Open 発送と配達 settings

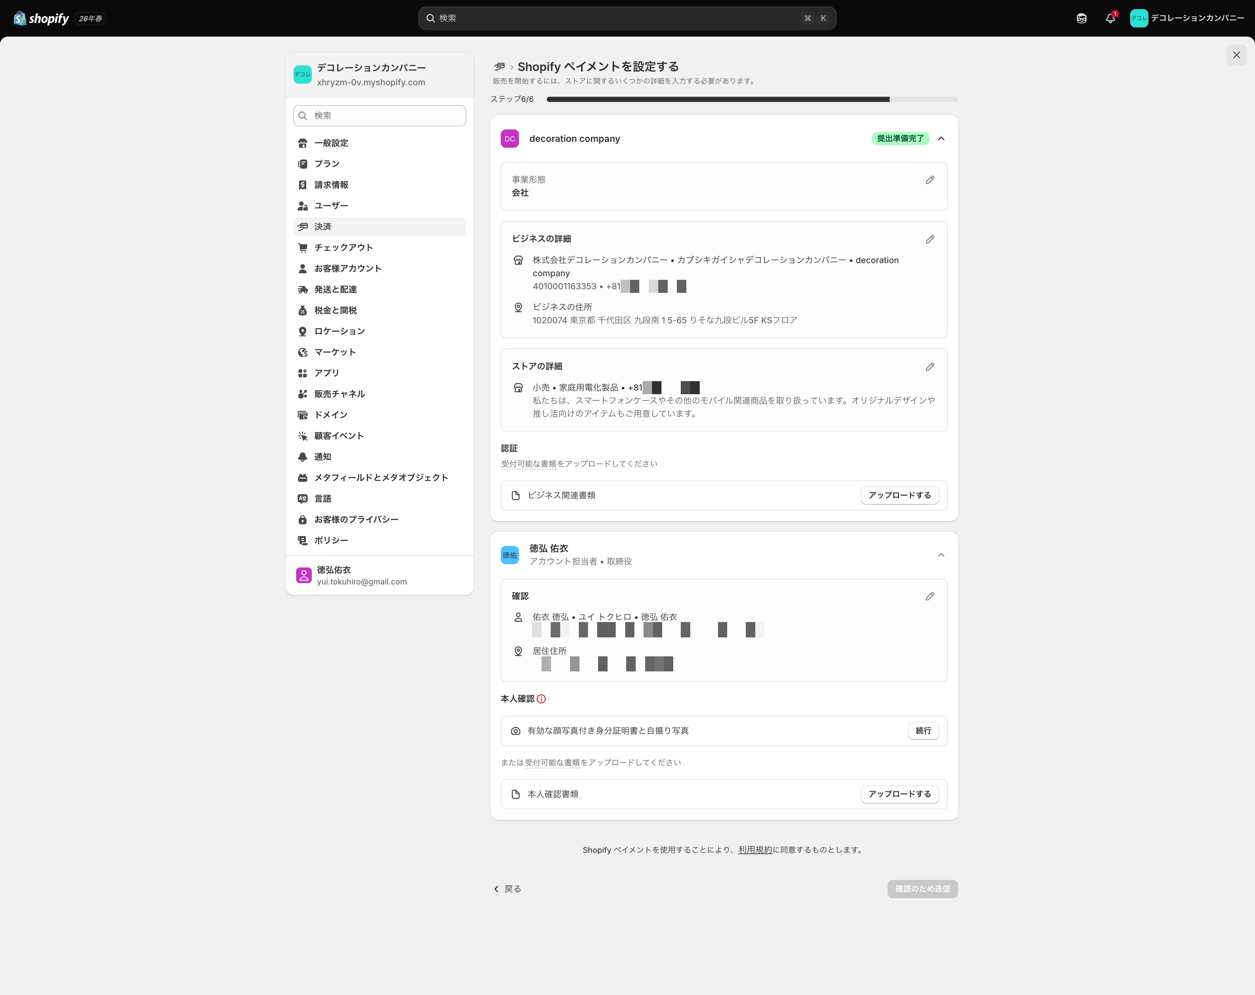pyautogui.click(x=379, y=289)
